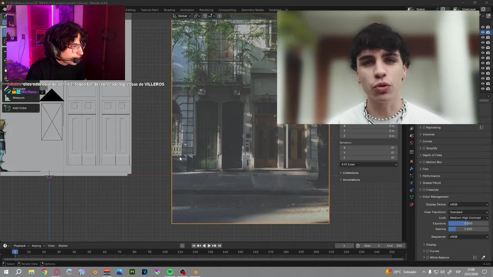The width and height of the screenshot is (493, 277).
Task: Click the current frame marker at 1
Action: point(15,252)
